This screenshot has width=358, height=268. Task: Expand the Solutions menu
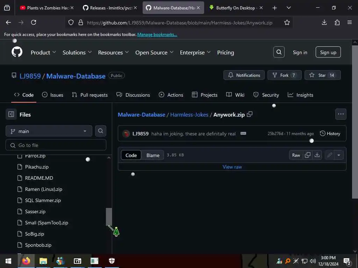(x=77, y=52)
